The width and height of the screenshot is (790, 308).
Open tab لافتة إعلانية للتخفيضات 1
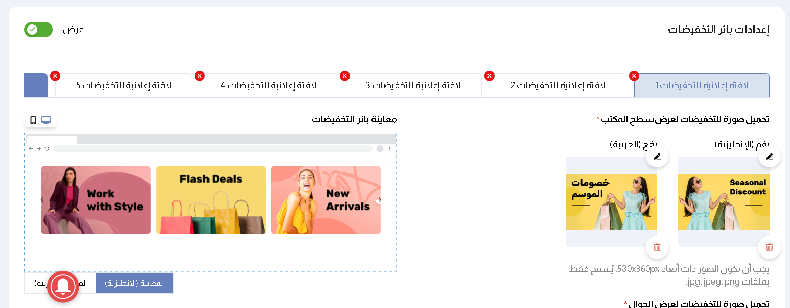[702, 85]
